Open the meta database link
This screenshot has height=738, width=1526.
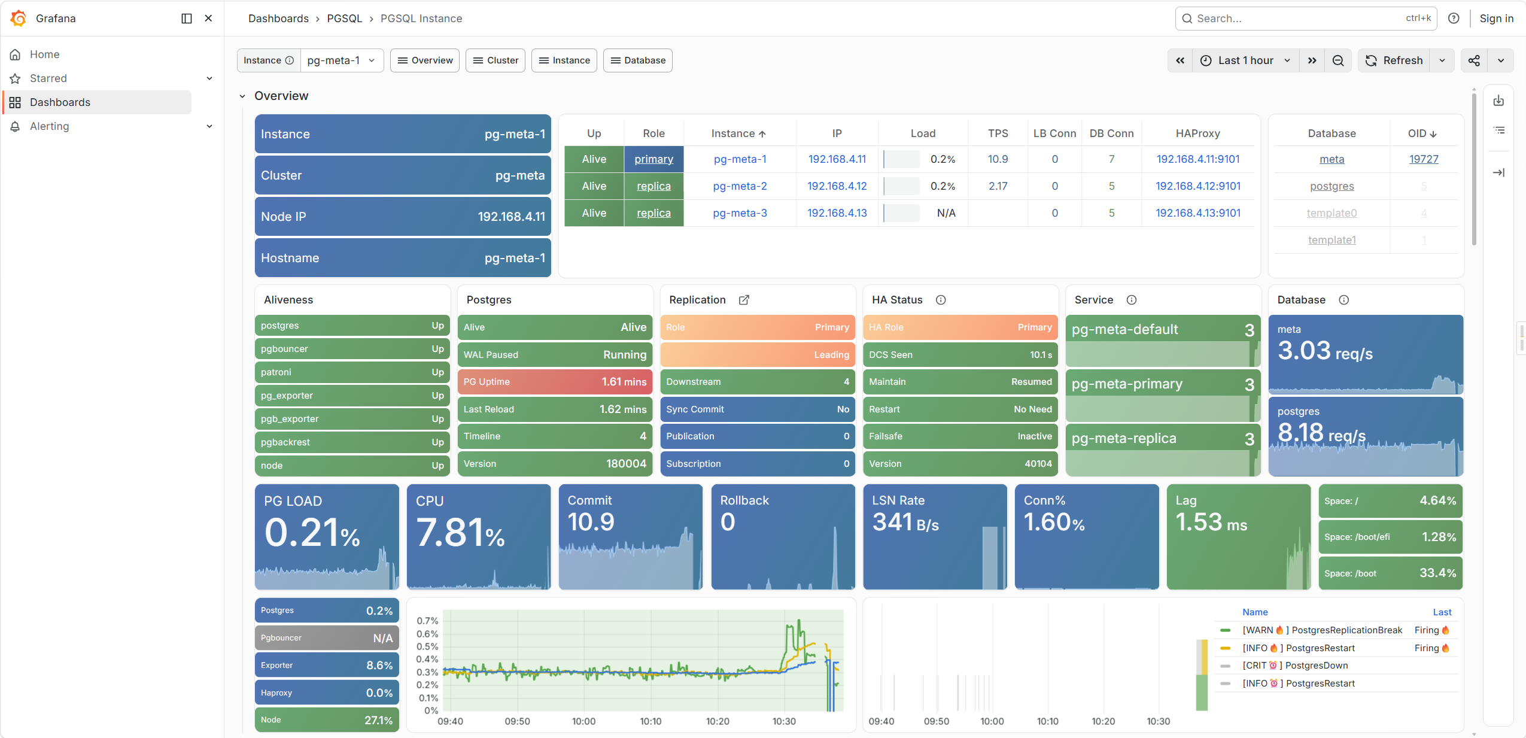coord(1332,159)
